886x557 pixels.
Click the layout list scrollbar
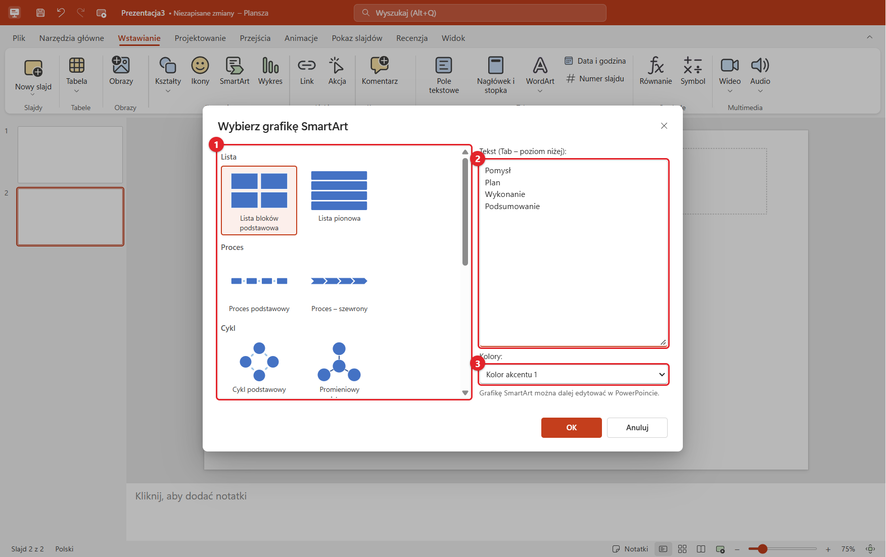point(465,212)
